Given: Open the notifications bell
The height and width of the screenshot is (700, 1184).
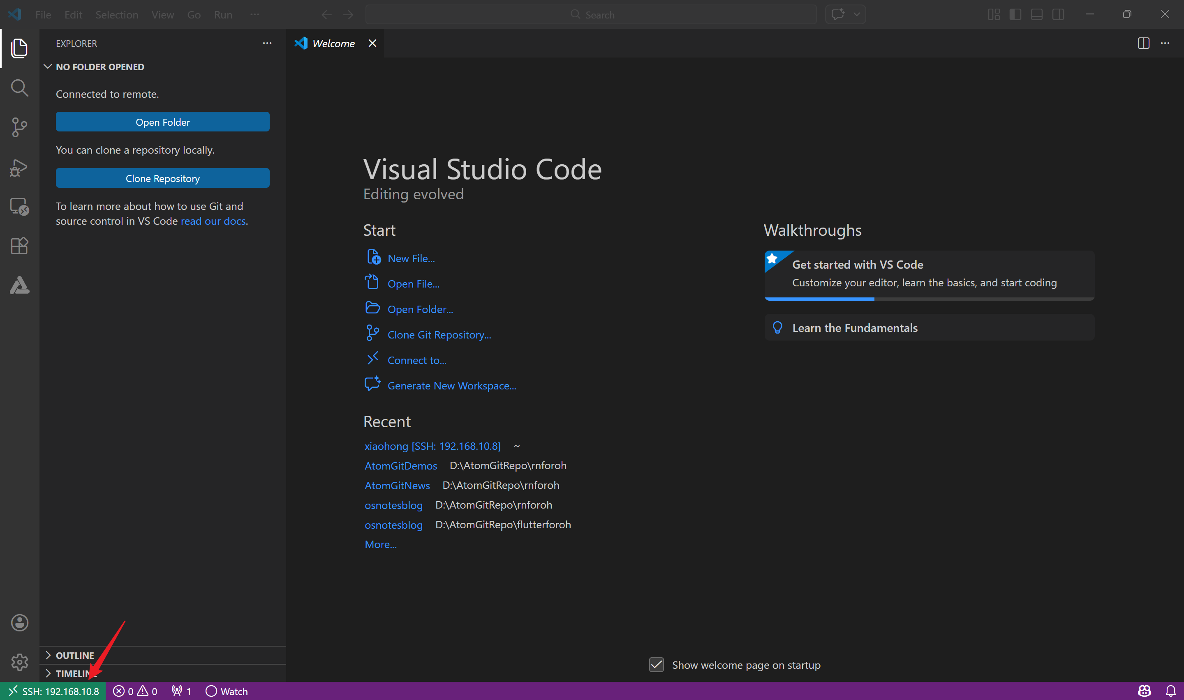Looking at the screenshot, I should [1171, 691].
